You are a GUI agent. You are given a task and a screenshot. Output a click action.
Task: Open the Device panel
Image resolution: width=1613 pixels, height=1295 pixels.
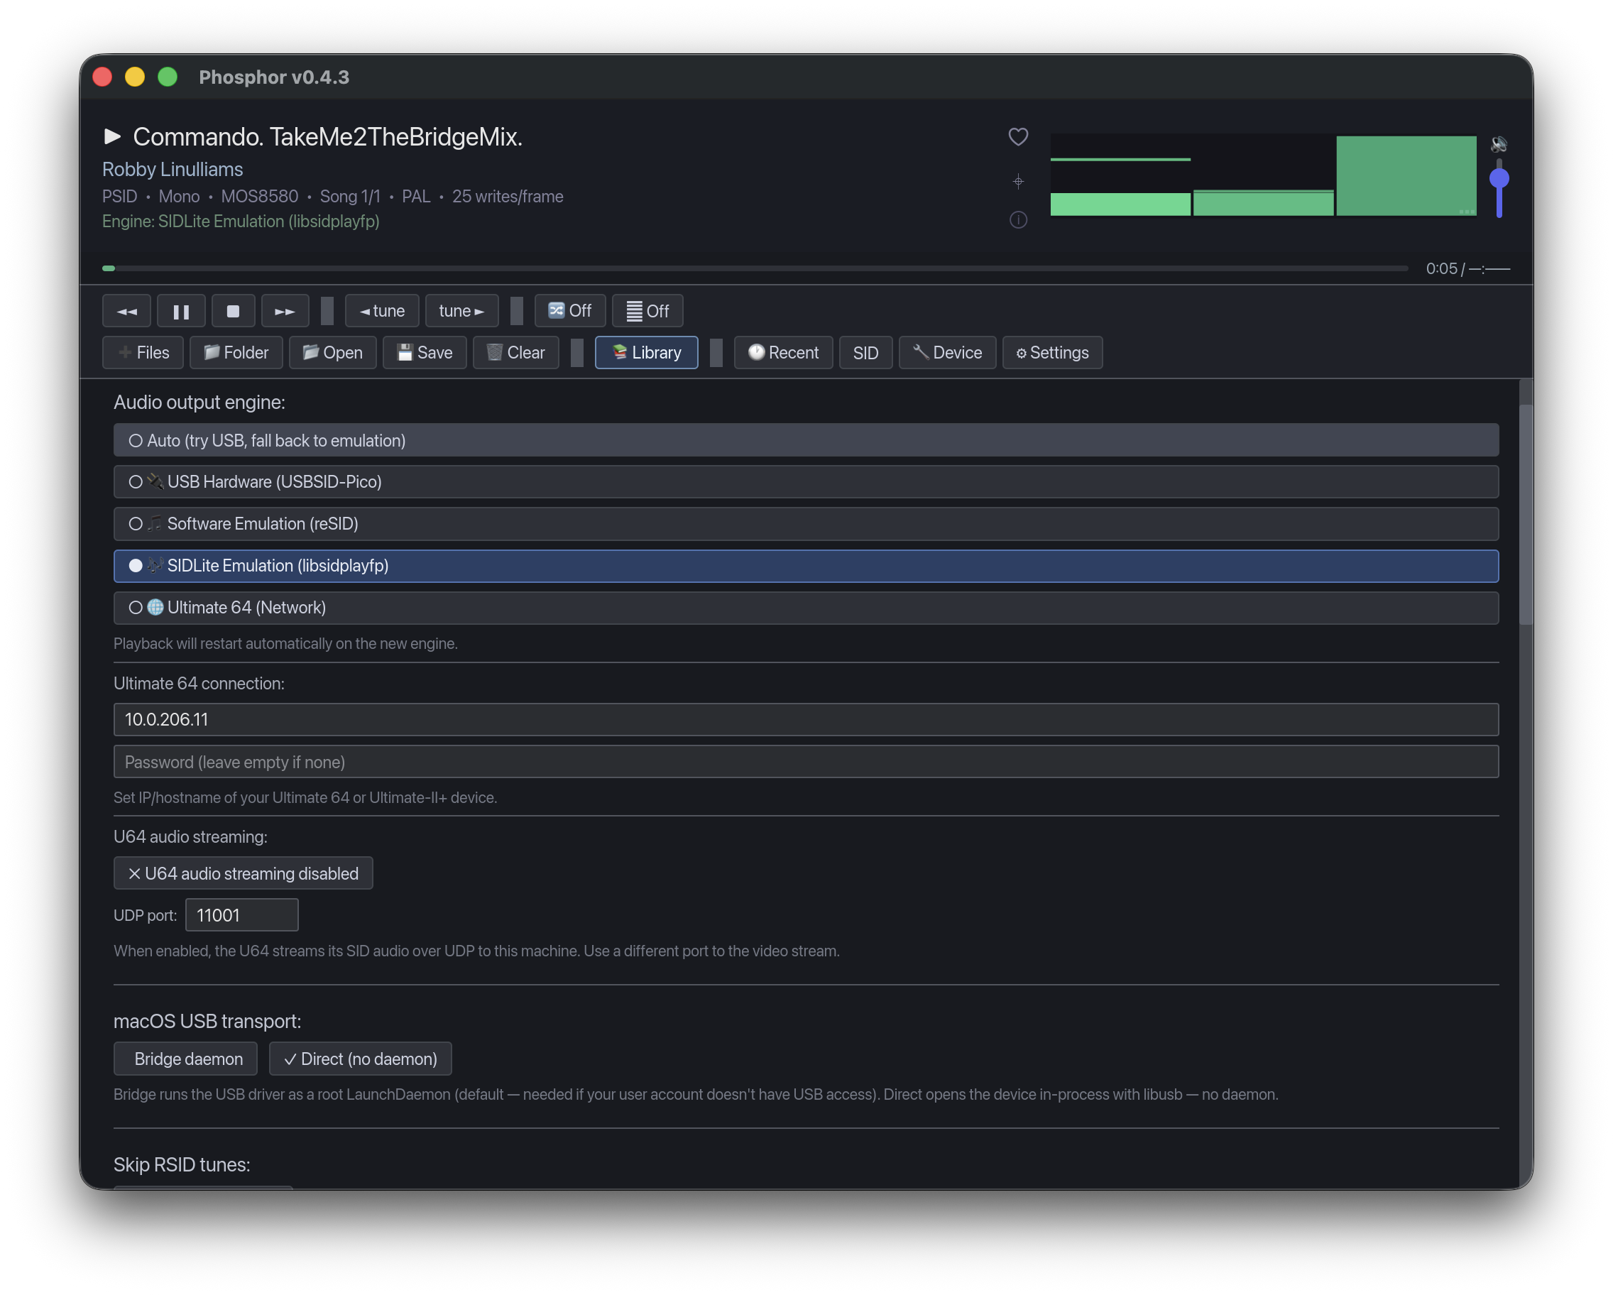pyautogui.click(x=947, y=353)
